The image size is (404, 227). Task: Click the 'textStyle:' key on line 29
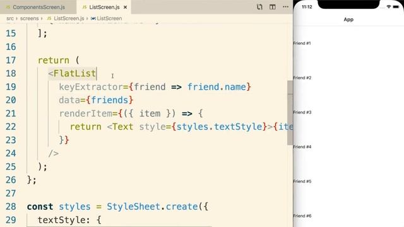click(x=64, y=220)
